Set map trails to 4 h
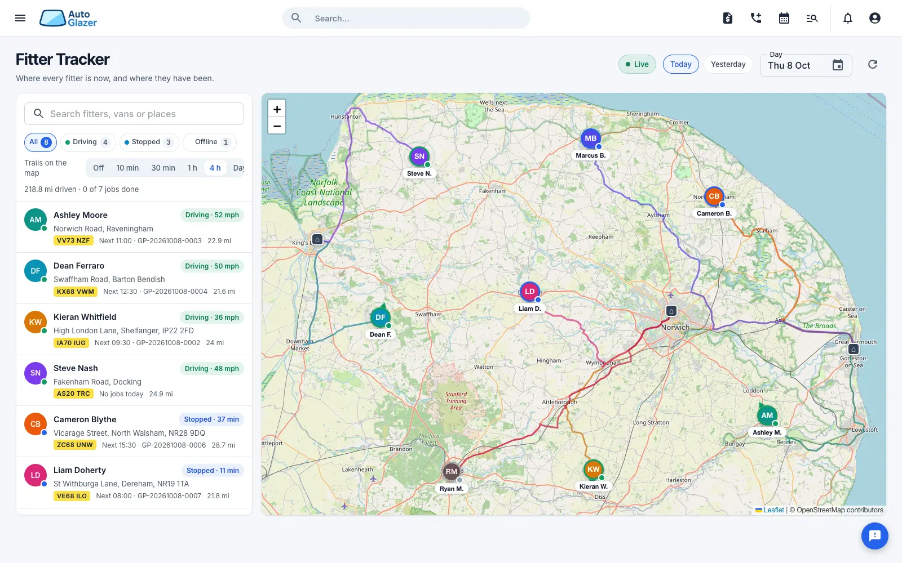The height and width of the screenshot is (563, 902). point(215,168)
